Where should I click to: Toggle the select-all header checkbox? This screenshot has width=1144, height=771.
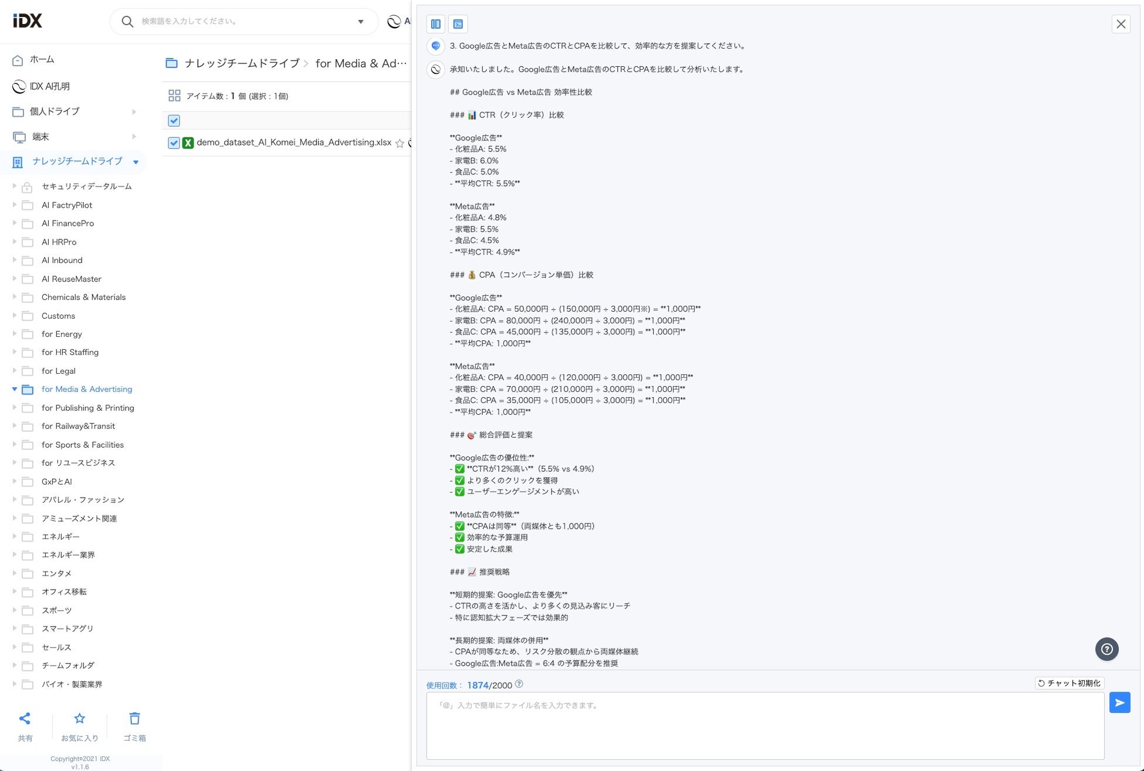tap(174, 120)
